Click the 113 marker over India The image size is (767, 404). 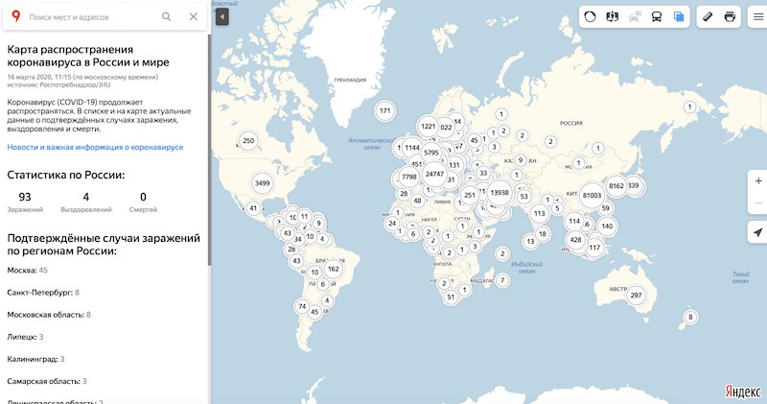(x=540, y=213)
